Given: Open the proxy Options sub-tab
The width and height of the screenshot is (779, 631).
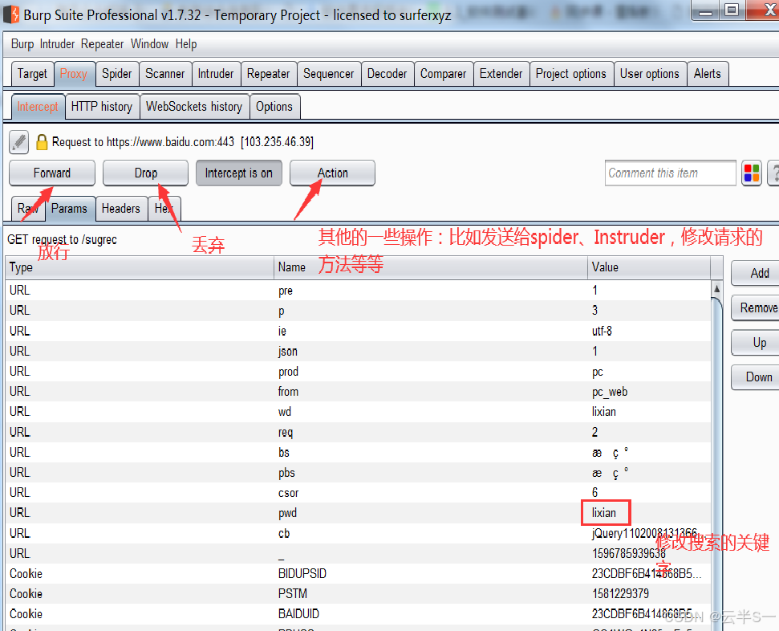Looking at the screenshot, I should (x=274, y=107).
